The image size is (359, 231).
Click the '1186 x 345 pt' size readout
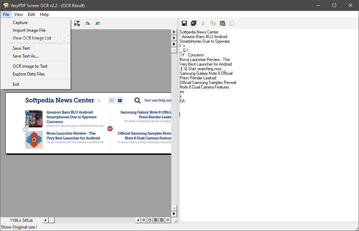[x=21, y=220]
